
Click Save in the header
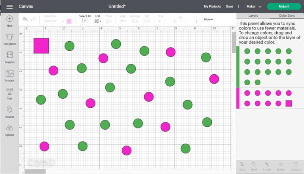pyautogui.click(x=229, y=6)
